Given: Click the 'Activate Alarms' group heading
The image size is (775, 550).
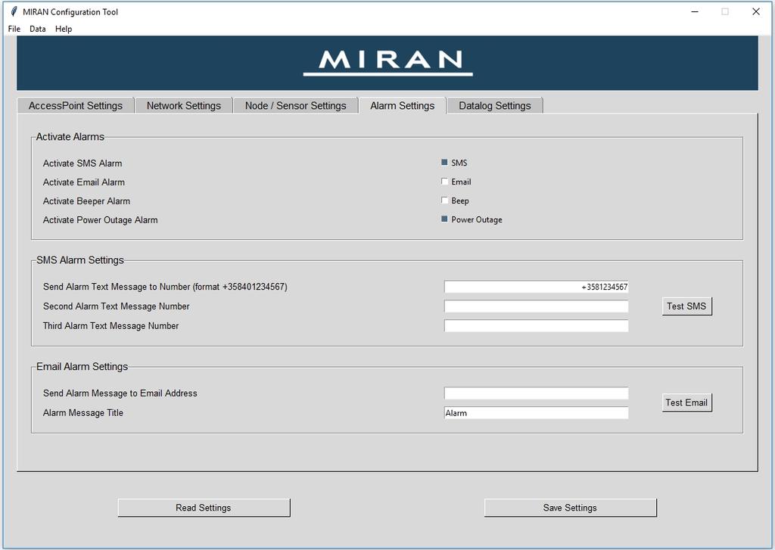Looking at the screenshot, I should (70, 137).
